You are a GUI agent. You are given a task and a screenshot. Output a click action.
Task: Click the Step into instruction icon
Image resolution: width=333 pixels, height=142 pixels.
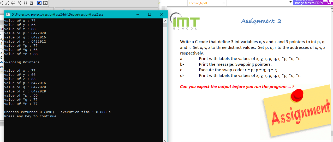point(20,3)
